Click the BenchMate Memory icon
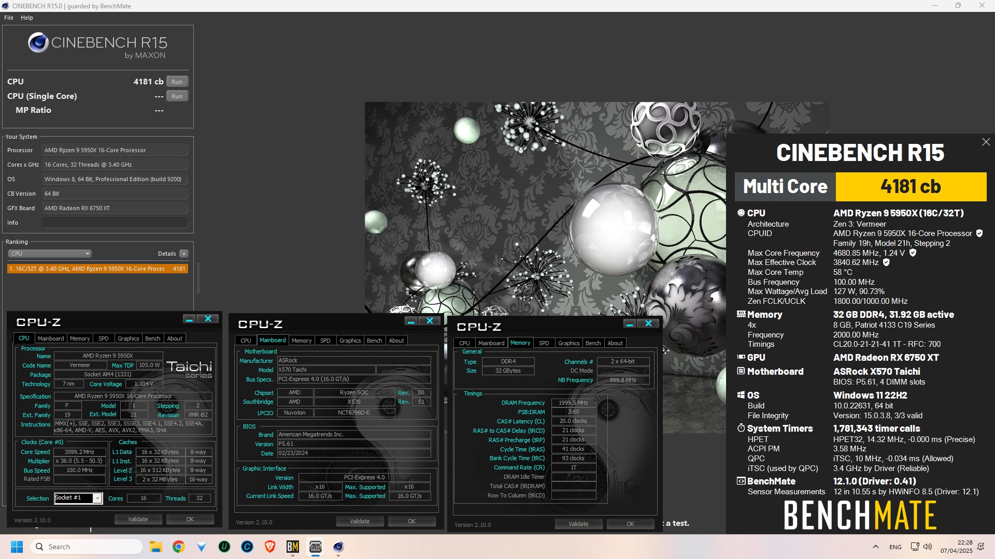995x559 pixels. tap(741, 314)
